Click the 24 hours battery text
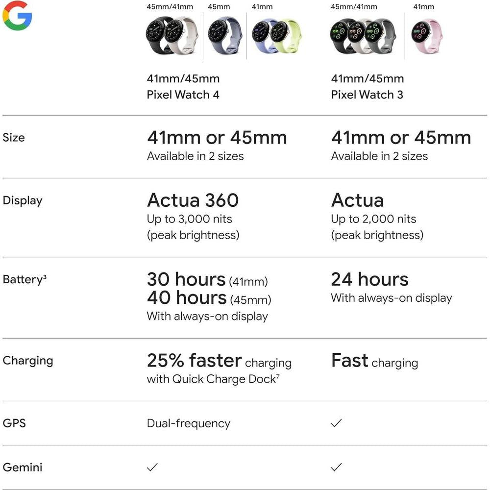Screen dimensions: 490x490 (369, 279)
